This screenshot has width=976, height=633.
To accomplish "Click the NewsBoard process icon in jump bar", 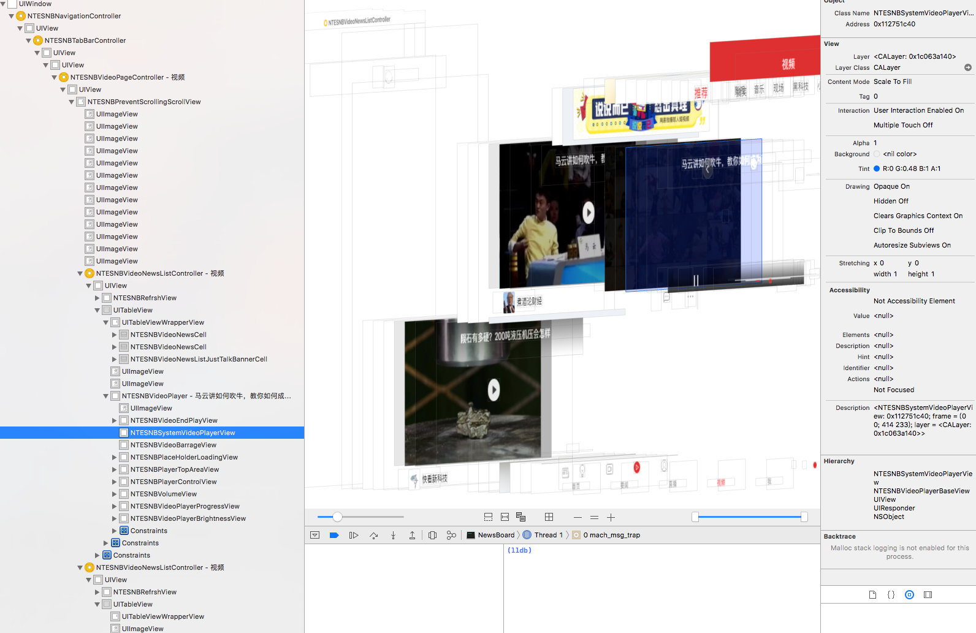I will point(471,535).
